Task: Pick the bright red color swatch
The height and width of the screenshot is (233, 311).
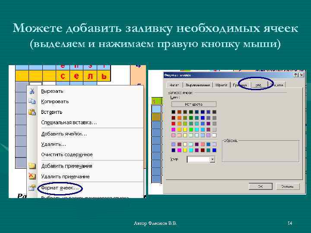Action: pos(173,124)
